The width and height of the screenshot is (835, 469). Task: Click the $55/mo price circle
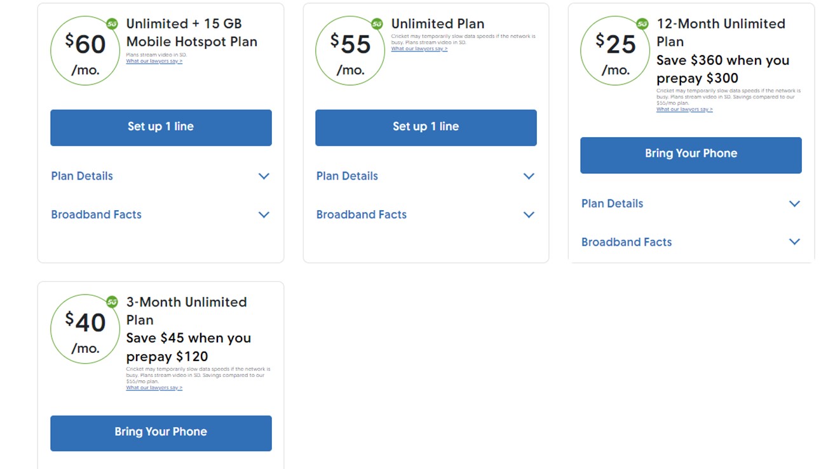tap(349, 50)
